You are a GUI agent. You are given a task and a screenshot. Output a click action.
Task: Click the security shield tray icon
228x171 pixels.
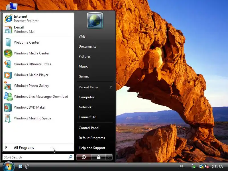click(x=194, y=166)
